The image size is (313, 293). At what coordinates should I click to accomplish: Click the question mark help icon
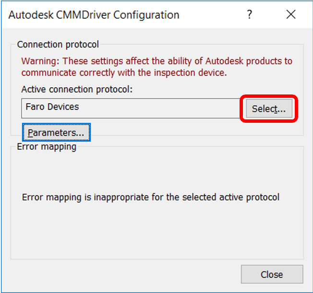pyautogui.click(x=250, y=15)
